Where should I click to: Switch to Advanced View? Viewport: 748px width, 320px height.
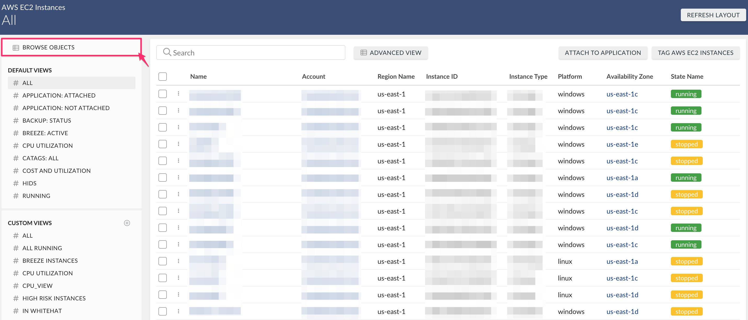[391, 53]
